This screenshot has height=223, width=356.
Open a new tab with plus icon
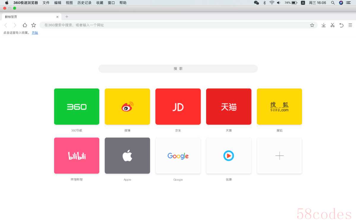coord(67,17)
